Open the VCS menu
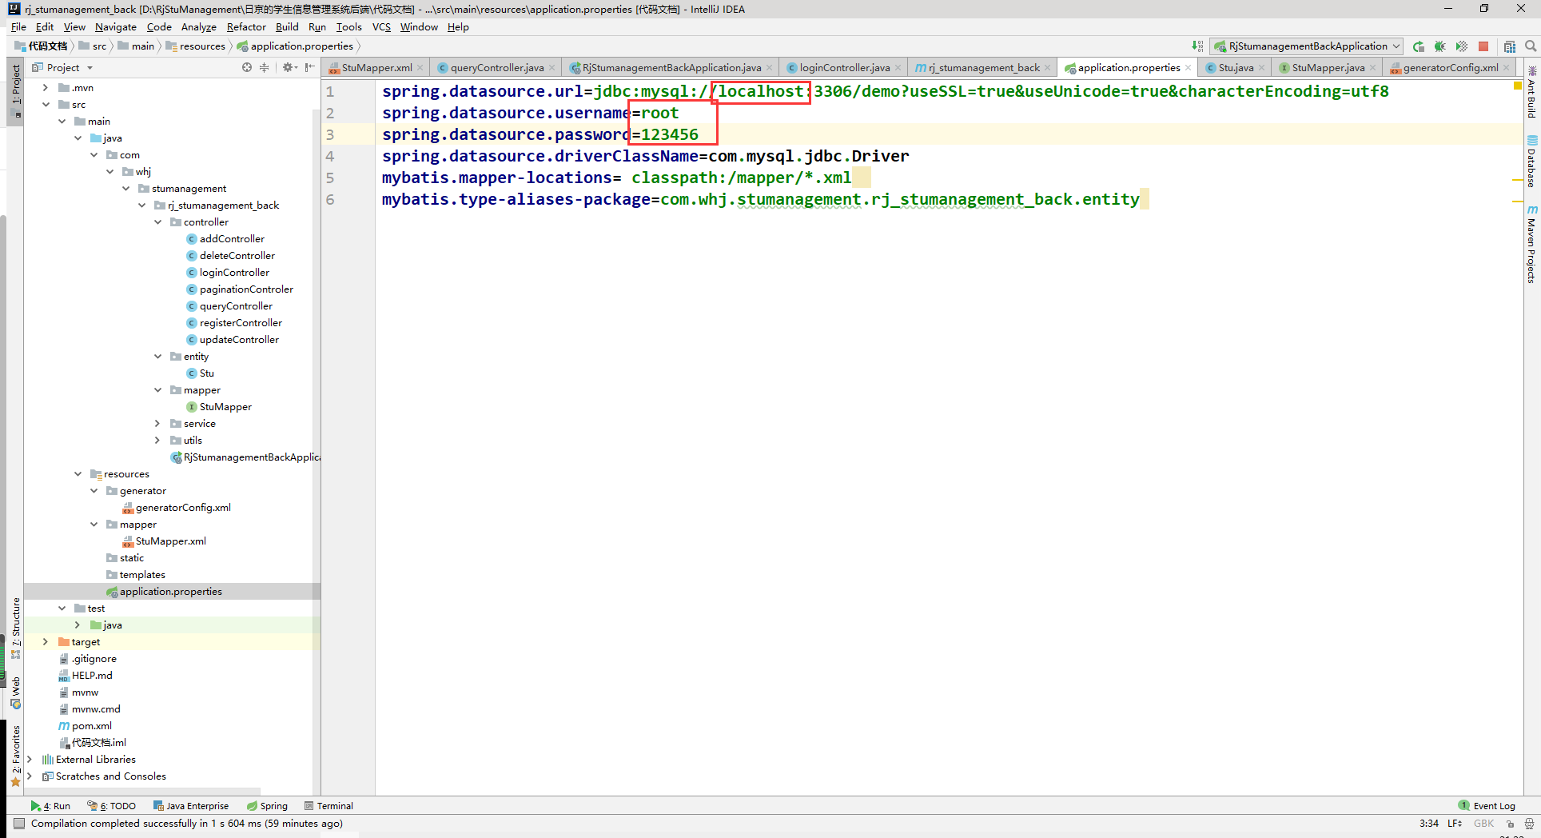Screen dimensions: 1541x838 click(381, 27)
